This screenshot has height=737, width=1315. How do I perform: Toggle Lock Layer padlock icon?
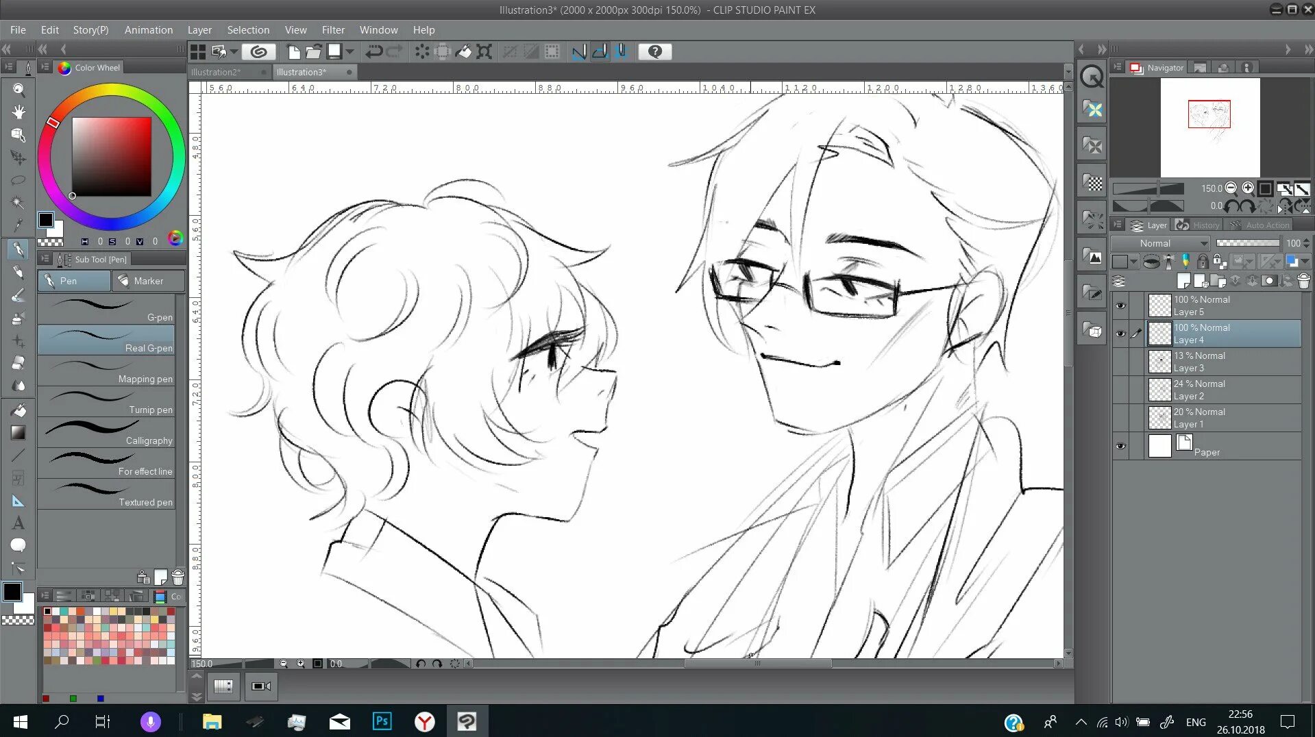(x=1203, y=262)
